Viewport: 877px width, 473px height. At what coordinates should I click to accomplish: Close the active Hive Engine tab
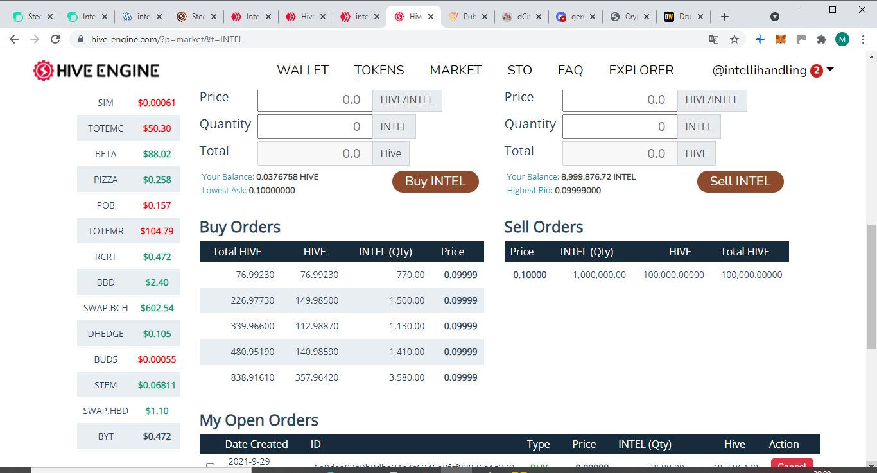click(x=430, y=17)
